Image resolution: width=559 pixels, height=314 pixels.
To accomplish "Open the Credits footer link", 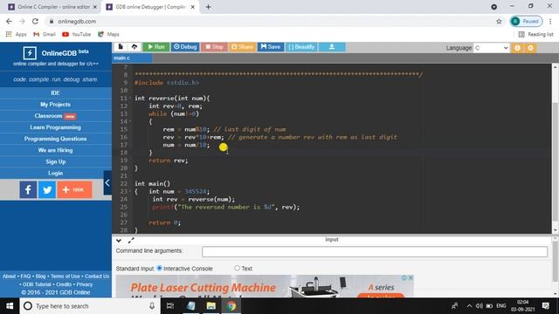I will tap(64, 284).
